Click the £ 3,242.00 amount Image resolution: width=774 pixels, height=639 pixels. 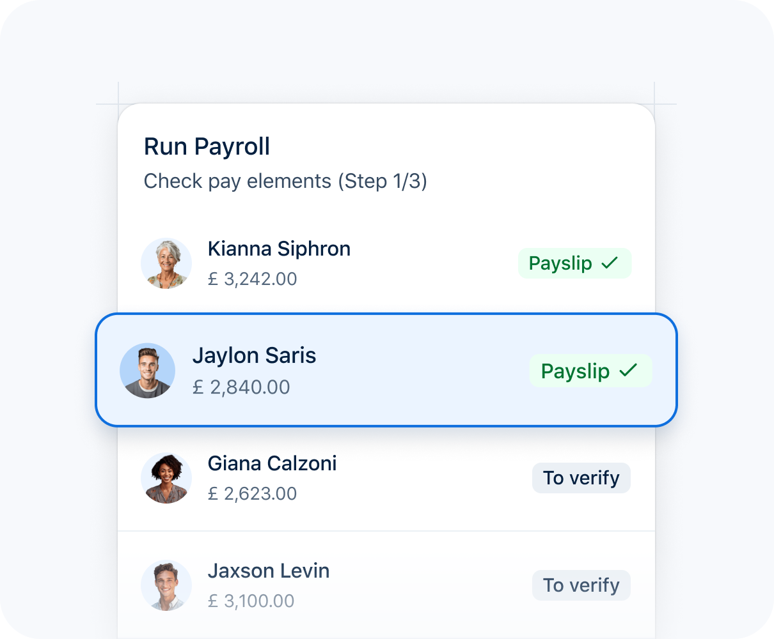(253, 279)
